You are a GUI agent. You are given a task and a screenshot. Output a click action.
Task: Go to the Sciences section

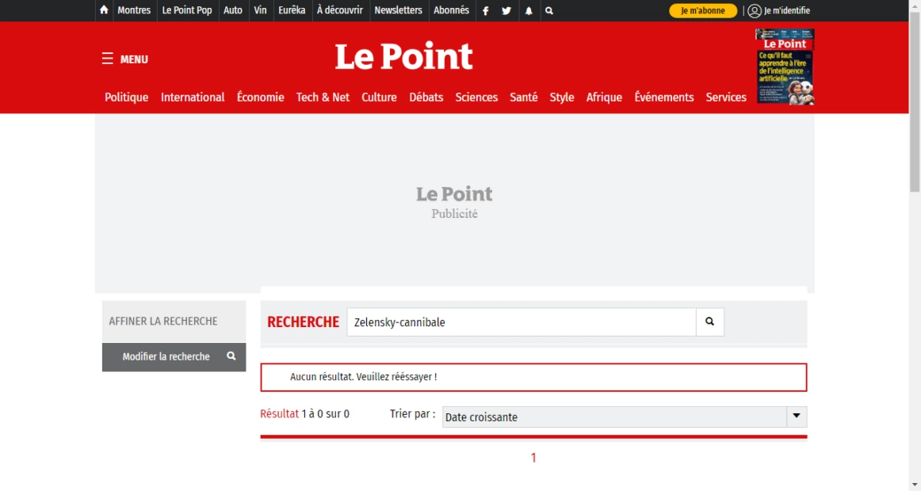(x=476, y=97)
